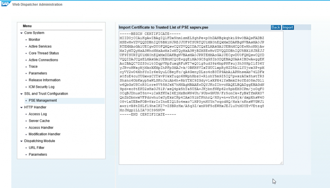The height and width of the screenshot is (188, 330).
Task: Click inside the certificate text area
Action: (x=201, y=98)
